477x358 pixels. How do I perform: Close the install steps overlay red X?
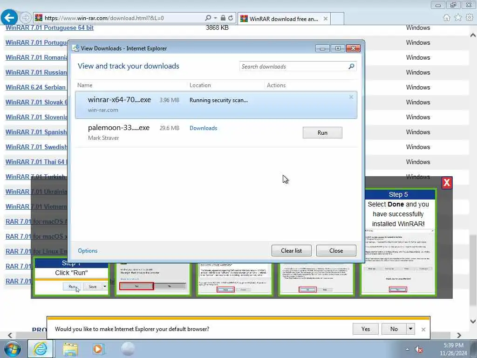click(x=447, y=183)
